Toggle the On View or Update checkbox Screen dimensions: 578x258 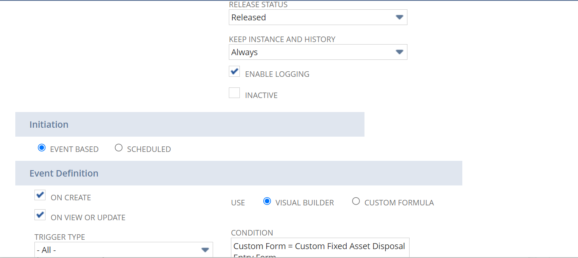(40, 215)
